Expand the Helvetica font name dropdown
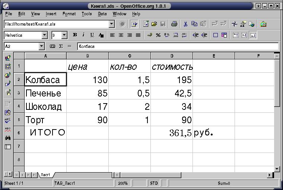 coord(45,35)
